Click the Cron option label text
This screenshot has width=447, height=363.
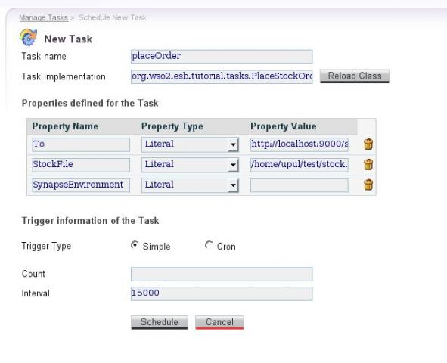[x=226, y=247]
